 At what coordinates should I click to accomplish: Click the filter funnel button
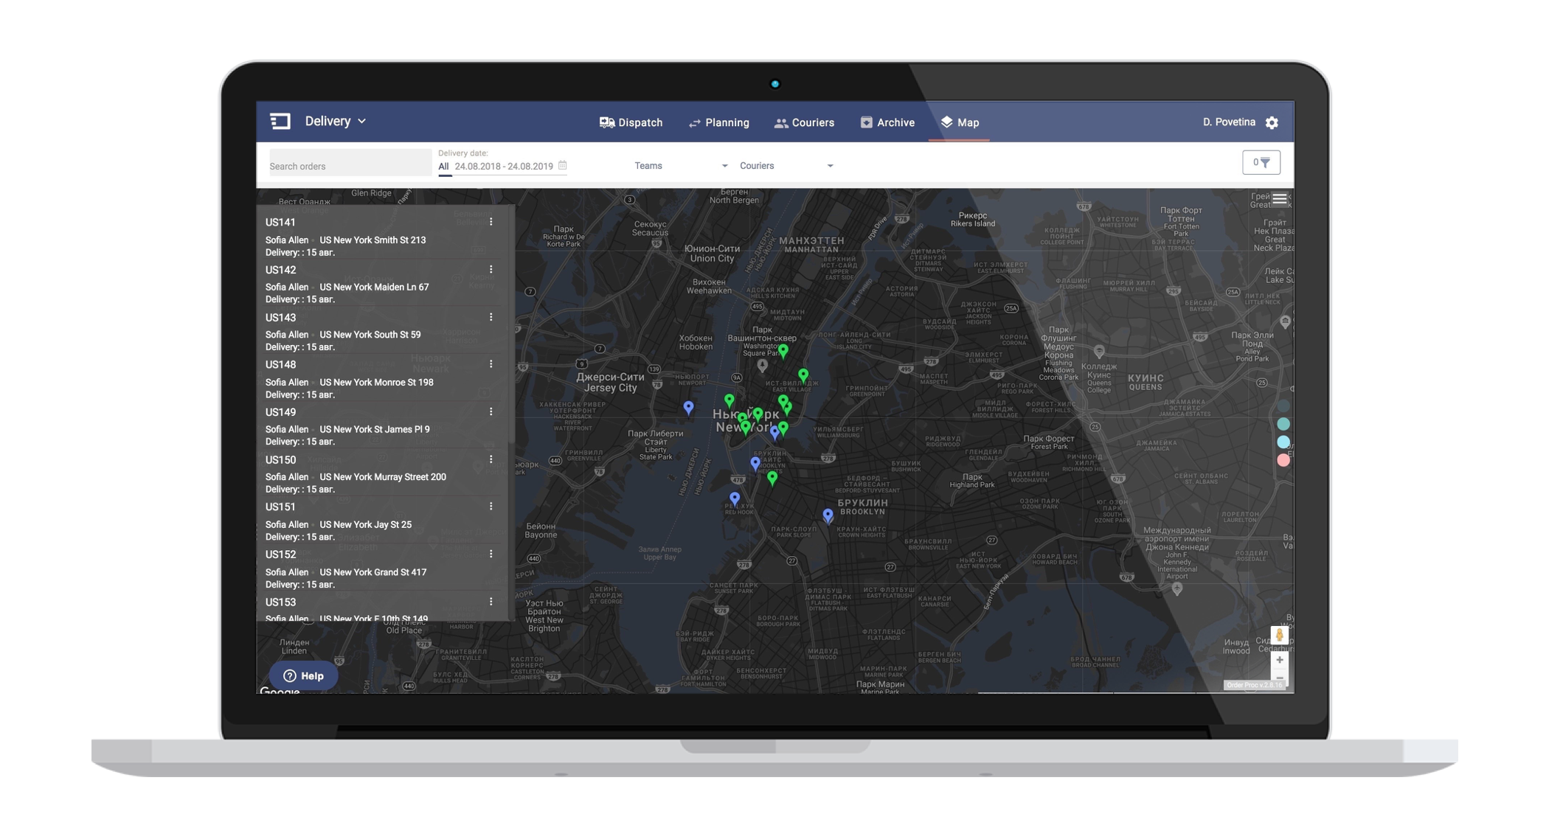click(1261, 163)
